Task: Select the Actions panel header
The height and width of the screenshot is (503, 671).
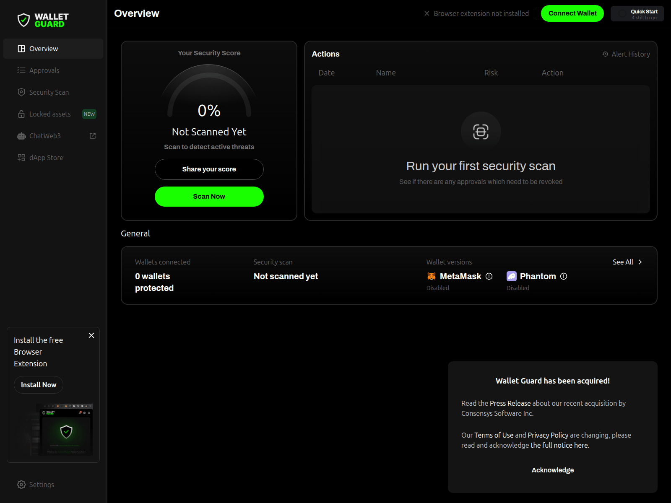Action: pos(326,54)
